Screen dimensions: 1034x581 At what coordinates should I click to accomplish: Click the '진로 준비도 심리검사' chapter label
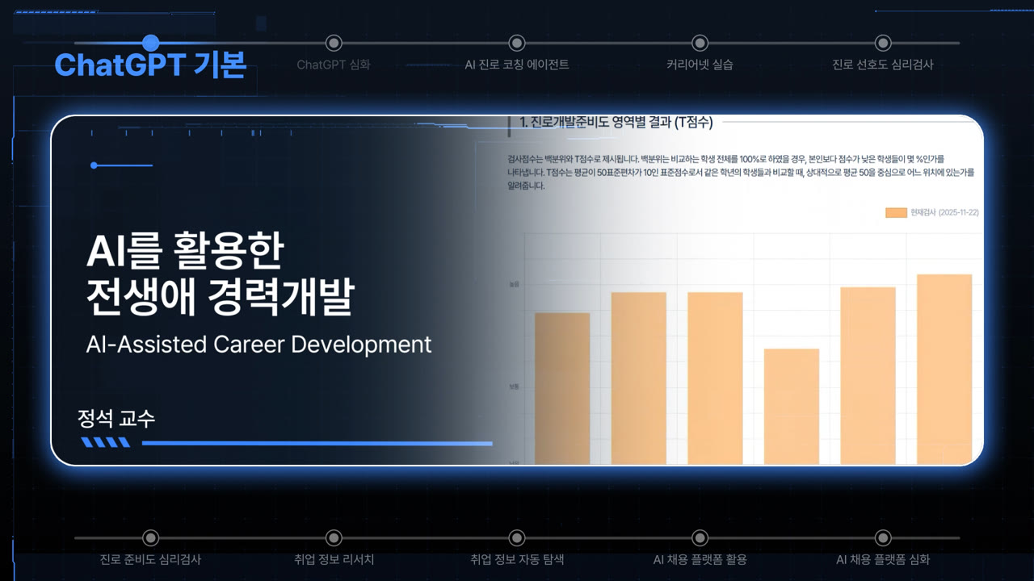tap(150, 559)
